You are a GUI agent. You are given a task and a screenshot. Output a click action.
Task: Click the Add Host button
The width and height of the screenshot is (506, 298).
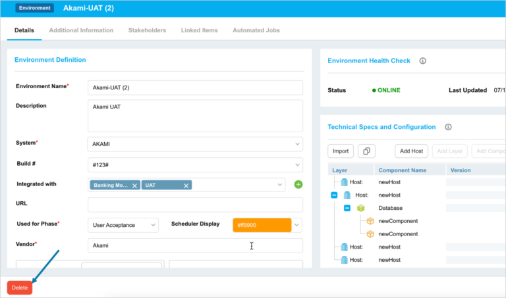411,151
